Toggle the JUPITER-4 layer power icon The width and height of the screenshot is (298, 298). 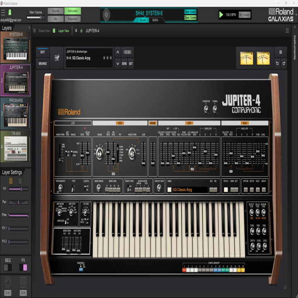click(82, 31)
